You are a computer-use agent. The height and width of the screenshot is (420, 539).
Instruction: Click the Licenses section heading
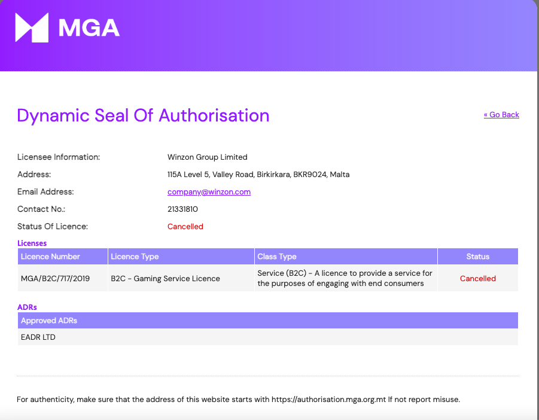(x=32, y=244)
